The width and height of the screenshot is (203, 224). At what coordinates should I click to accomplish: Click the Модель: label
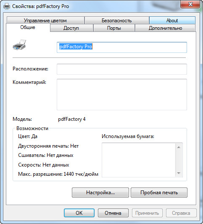coord(22,119)
